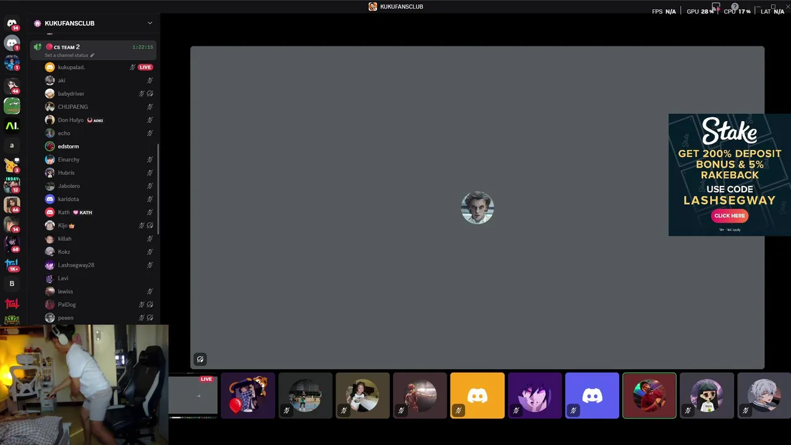The width and height of the screenshot is (791, 445).
Task: Select the white-haired anime avatar tile
Action: [764, 396]
